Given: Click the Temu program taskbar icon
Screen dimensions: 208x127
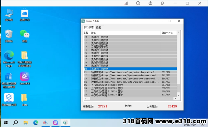Looking at the screenshot, I should [x=65, y=123].
